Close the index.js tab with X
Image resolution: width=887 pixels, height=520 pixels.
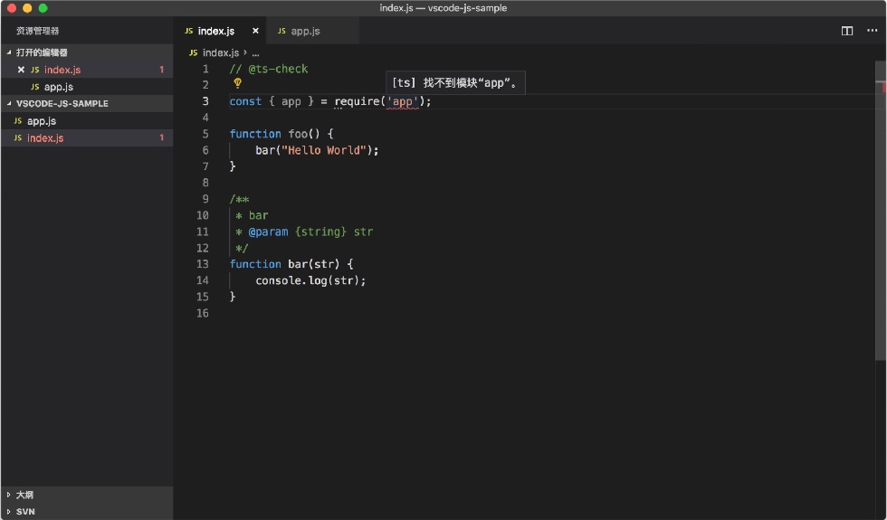[255, 31]
